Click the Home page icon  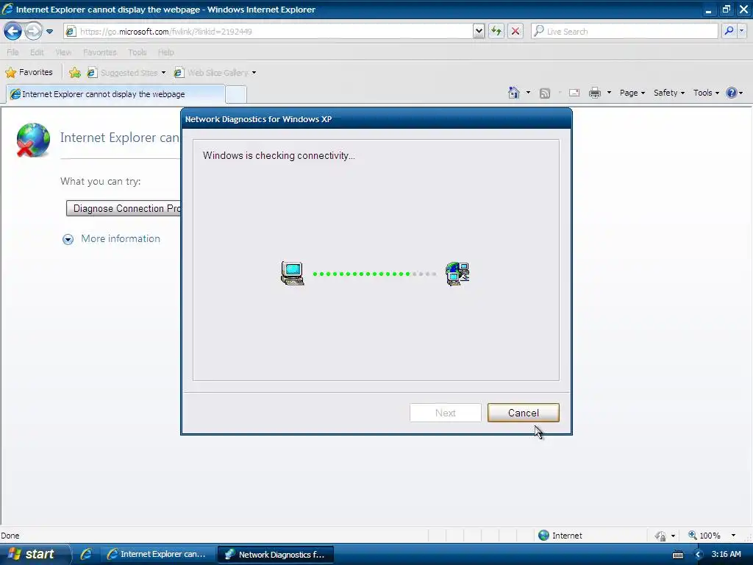pyautogui.click(x=514, y=93)
